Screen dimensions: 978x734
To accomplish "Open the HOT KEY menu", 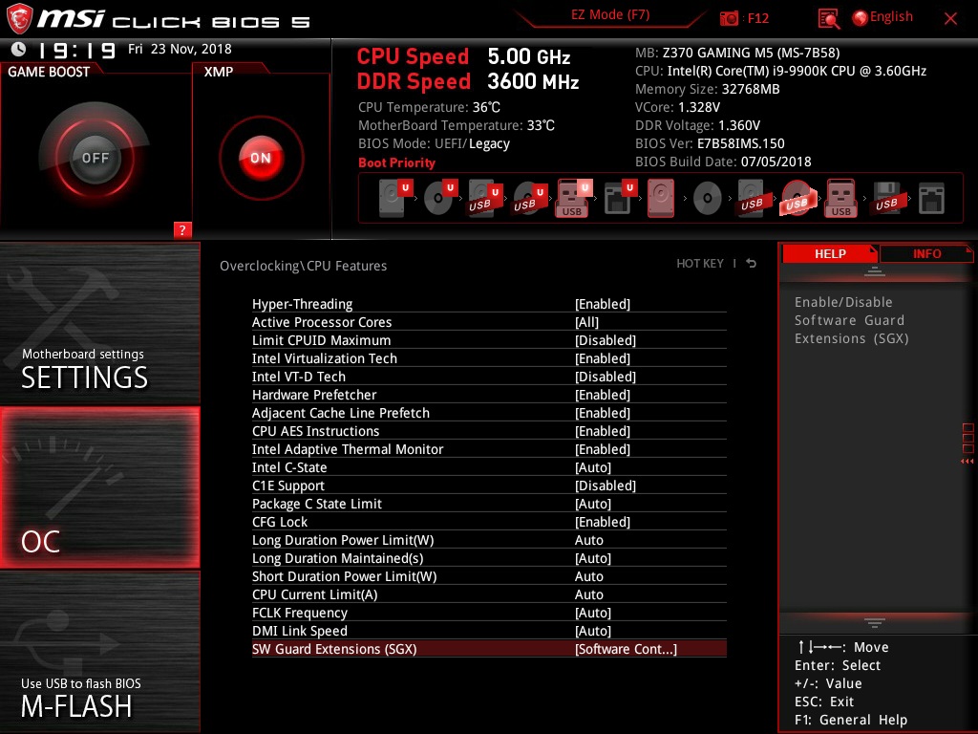I will pyautogui.click(x=700, y=264).
